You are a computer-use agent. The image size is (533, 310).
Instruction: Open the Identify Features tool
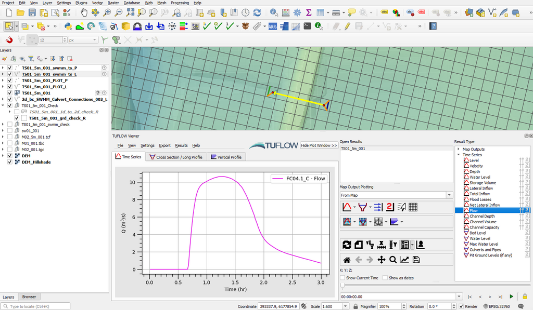[x=274, y=12]
